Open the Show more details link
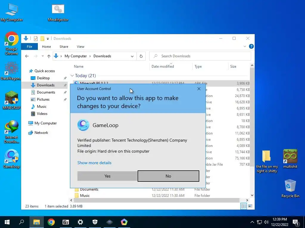Image resolution: width=305 pixels, height=228 pixels. [x=94, y=163]
